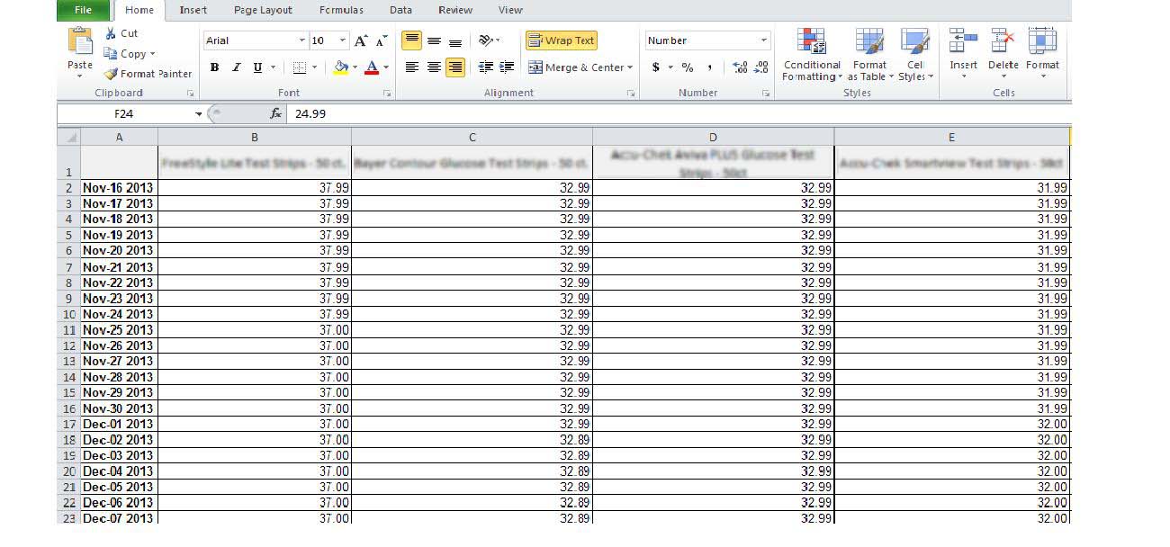The image size is (1170, 547).
Task: Toggle Wrap Text for the cell
Action: click(x=561, y=40)
